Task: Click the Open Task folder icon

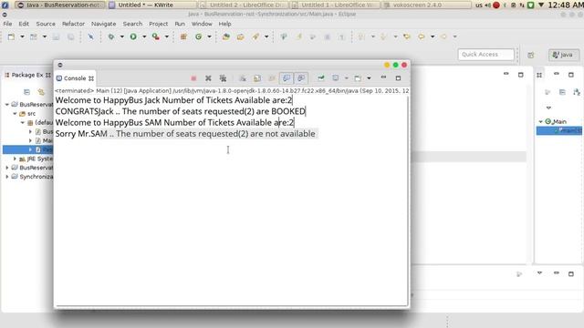Action: tap(240, 36)
